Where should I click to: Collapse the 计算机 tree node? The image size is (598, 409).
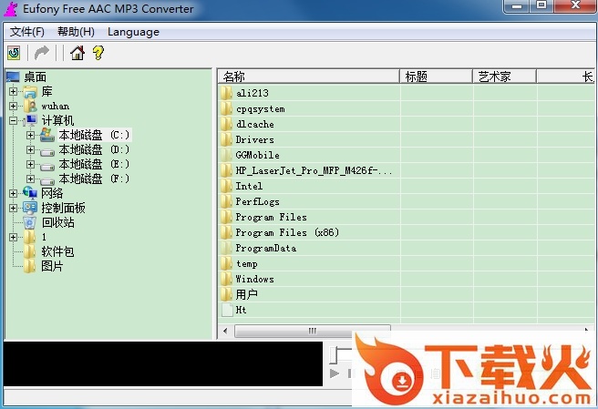[x=13, y=120]
